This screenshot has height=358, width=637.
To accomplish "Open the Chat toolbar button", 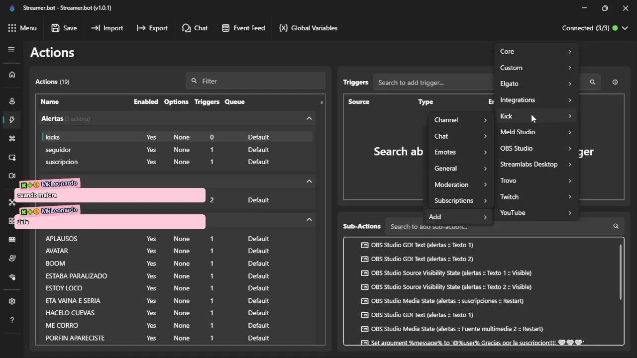I will (x=195, y=28).
